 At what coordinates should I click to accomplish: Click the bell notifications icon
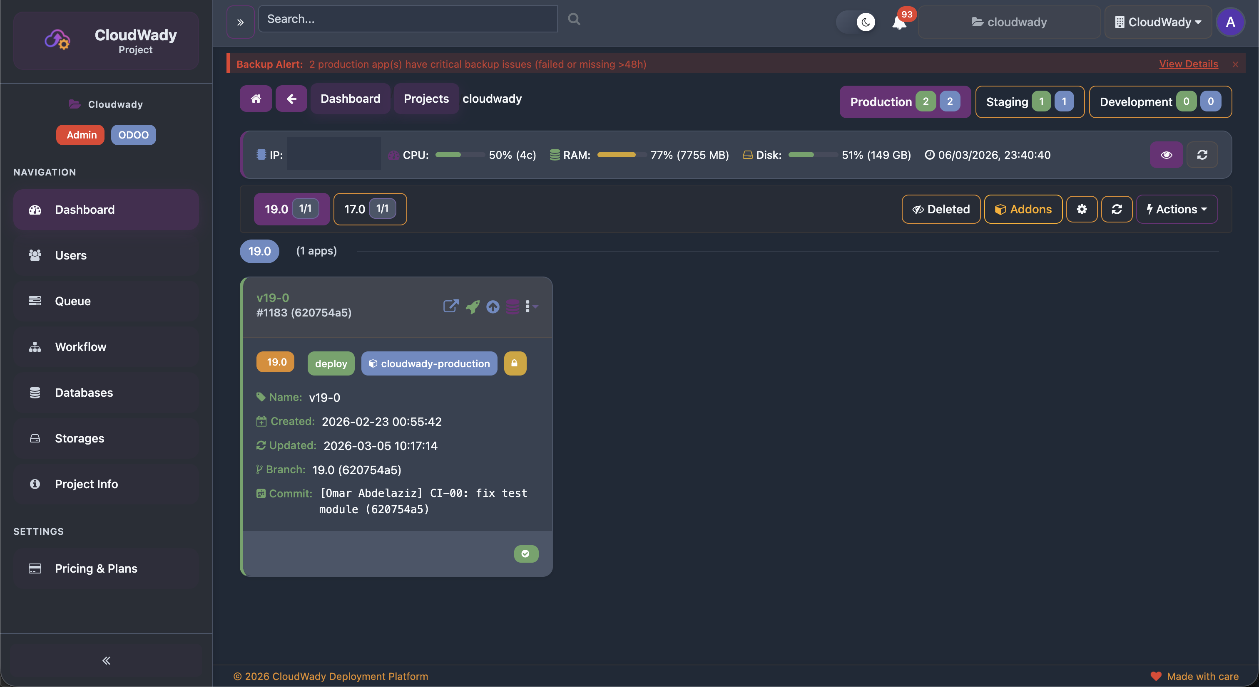coord(898,22)
